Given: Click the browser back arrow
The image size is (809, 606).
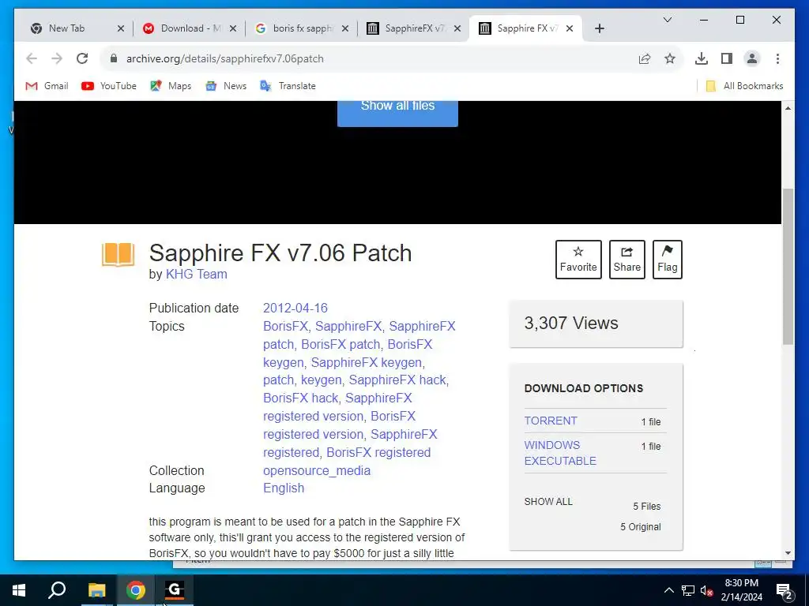Looking at the screenshot, I should tap(32, 58).
